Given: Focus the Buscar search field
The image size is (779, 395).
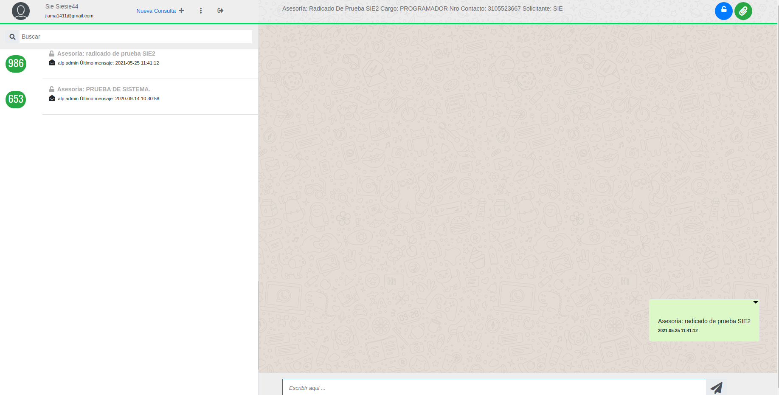Looking at the screenshot, I should coord(135,37).
